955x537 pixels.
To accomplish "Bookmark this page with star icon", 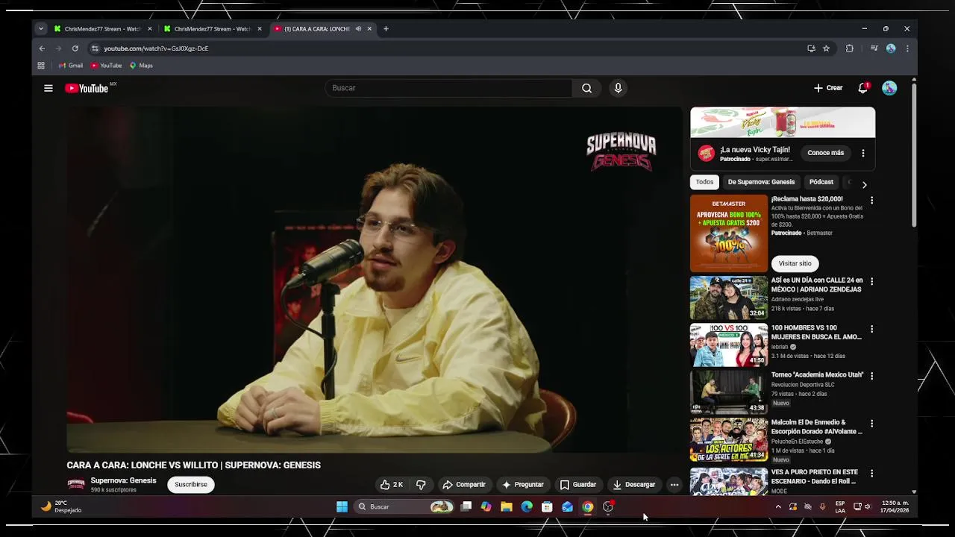I will click(826, 48).
